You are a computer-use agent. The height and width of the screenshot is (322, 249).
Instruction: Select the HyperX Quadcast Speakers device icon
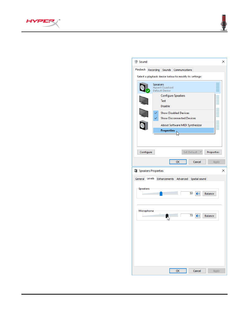click(x=144, y=88)
